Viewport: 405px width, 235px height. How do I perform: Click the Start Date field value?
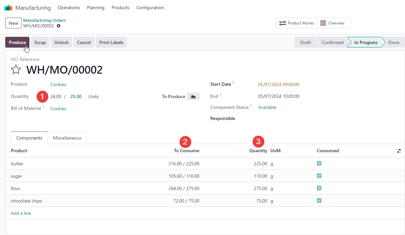(x=279, y=84)
